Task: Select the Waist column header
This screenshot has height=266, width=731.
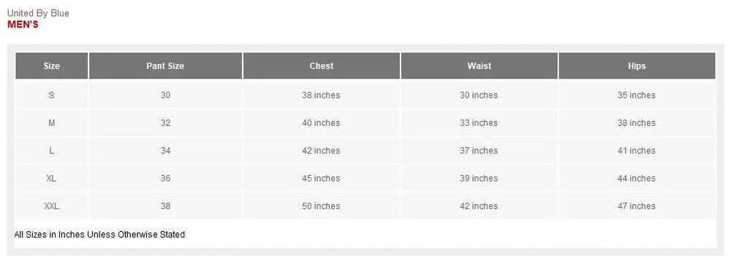Action: click(x=480, y=66)
